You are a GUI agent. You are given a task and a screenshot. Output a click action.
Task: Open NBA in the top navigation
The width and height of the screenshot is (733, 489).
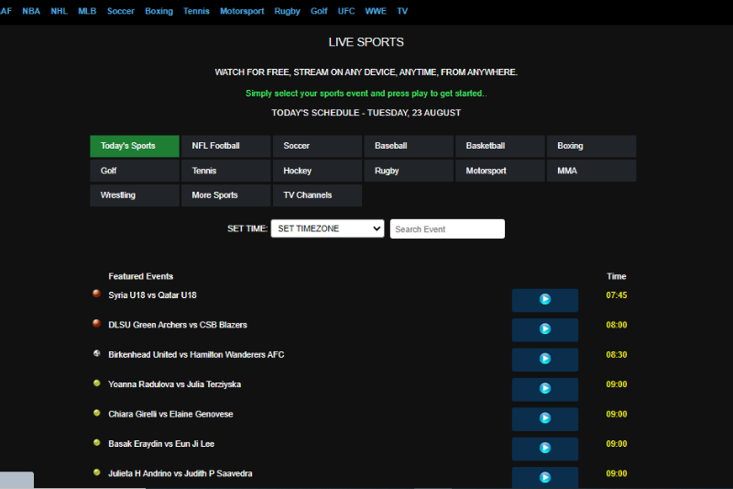(31, 11)
